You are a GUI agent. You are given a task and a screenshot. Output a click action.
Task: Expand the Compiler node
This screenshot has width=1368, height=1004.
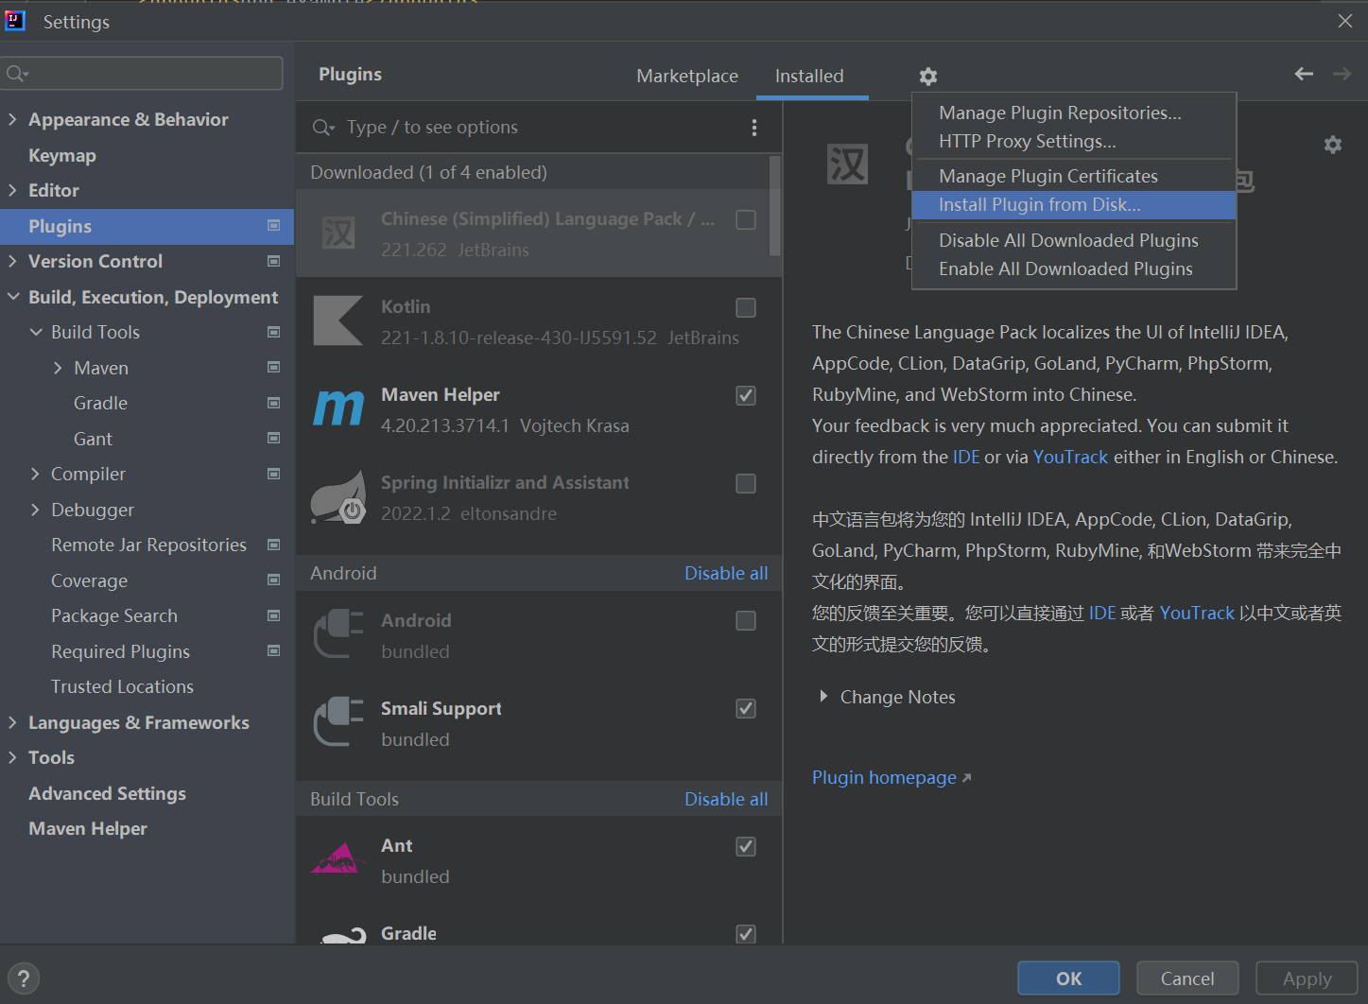36,474
